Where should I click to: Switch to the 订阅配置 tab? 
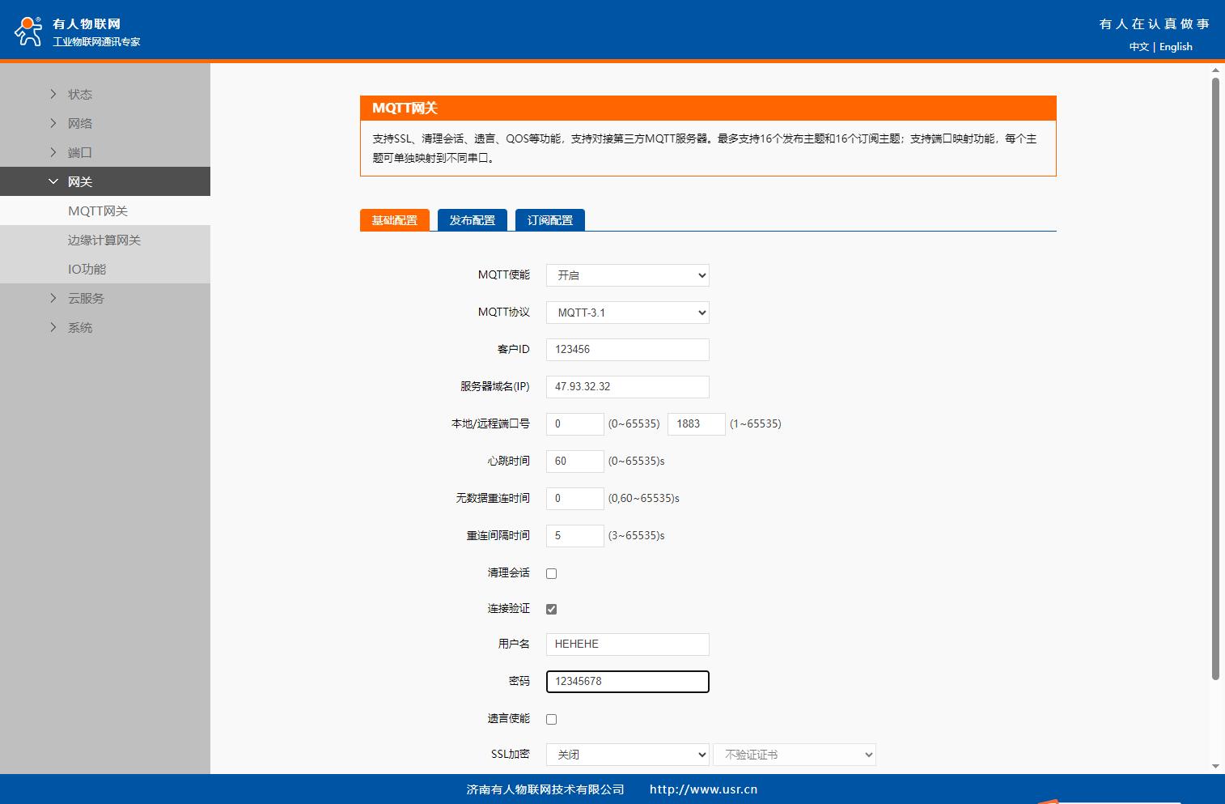(x=549, y=220)
